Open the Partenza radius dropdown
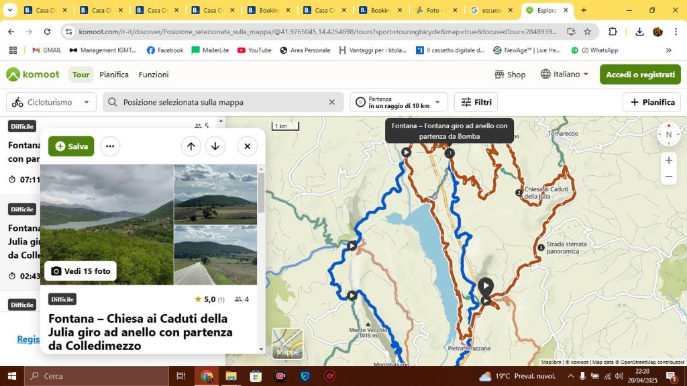The image size is (687, 386). 399,102
